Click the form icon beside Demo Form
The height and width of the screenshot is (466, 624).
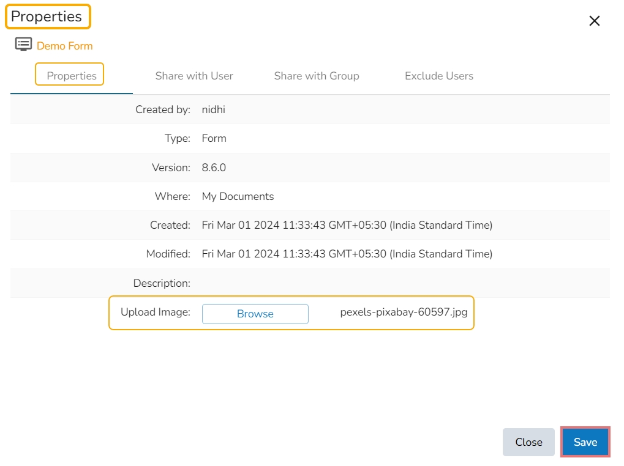coord(23,45)
